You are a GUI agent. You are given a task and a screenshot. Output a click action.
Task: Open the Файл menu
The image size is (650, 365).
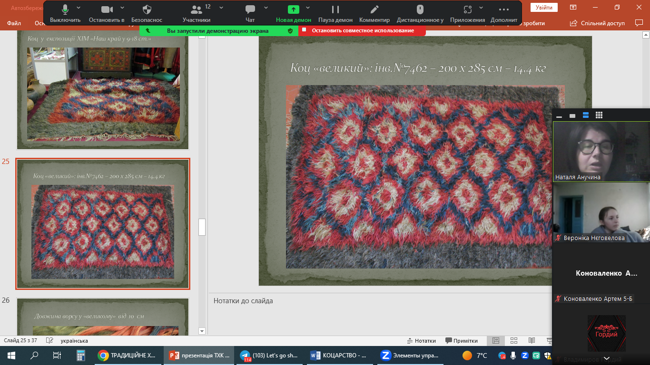point(14,23)
